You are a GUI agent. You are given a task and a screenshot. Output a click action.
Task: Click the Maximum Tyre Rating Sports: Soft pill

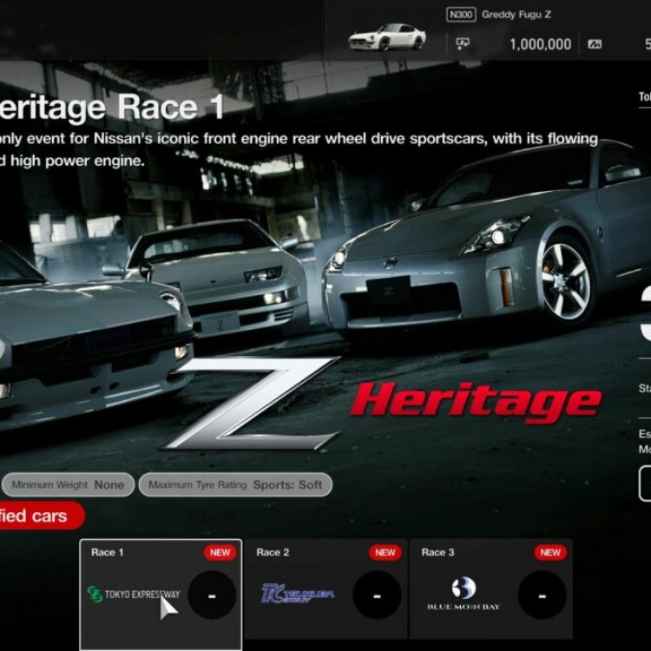pyautogui.click(x=235, y=484)
